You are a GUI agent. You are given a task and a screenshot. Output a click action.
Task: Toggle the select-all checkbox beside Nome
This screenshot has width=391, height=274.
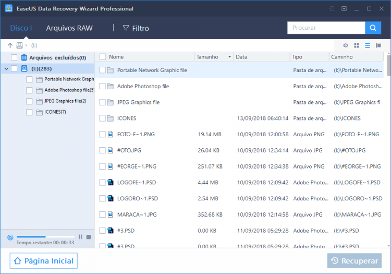click(x=103, y=57)
